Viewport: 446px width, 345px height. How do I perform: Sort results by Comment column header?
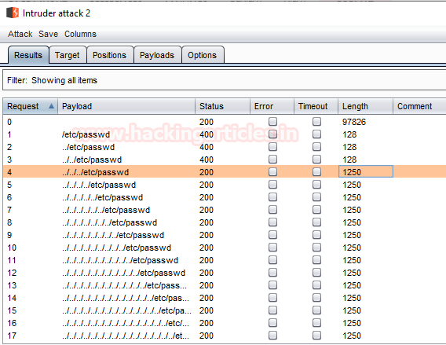point(419,106)
